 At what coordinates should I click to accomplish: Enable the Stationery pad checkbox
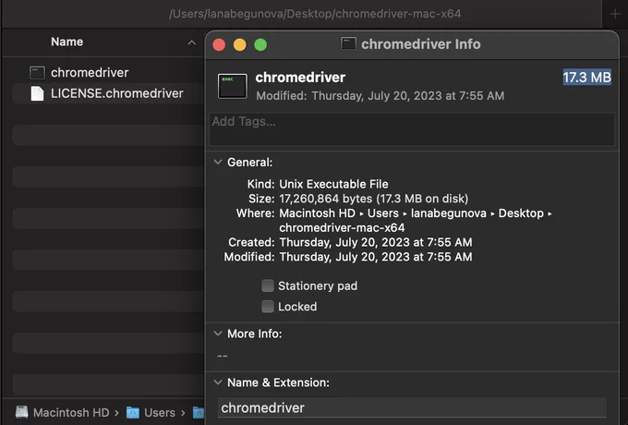click(x=268, y=285)
